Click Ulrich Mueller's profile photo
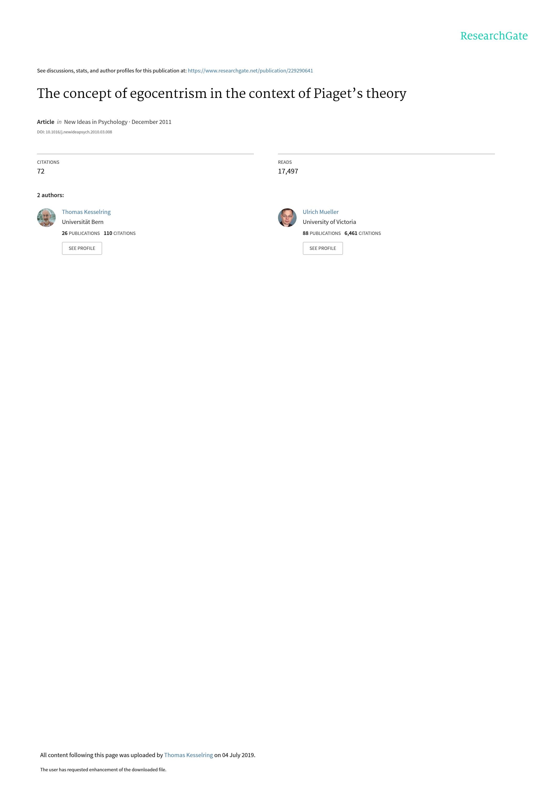The height and width of the screenshot is (787, 556). coord(287,217)
